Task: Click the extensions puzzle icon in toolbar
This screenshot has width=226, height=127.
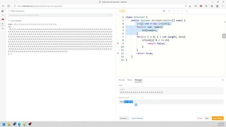Action: pos(206,6)
